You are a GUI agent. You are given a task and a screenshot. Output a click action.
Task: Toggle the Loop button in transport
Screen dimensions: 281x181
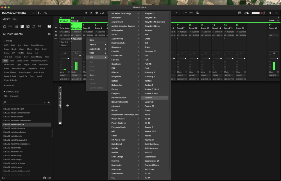(102, 13)
